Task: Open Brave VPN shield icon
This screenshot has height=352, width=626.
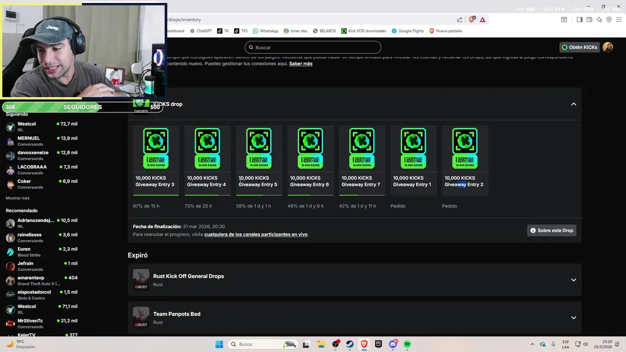Action: click(x=609, y=20)
